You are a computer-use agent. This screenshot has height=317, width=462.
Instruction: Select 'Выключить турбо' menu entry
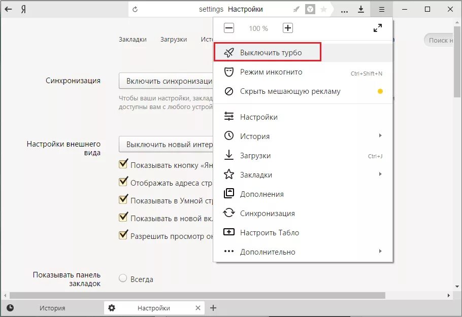[303, 52]
